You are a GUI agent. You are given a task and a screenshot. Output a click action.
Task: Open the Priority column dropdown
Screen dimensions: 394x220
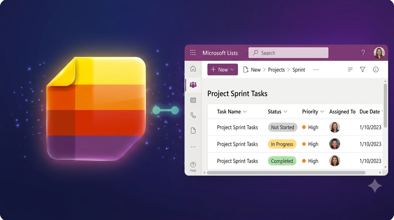(322, 112)
